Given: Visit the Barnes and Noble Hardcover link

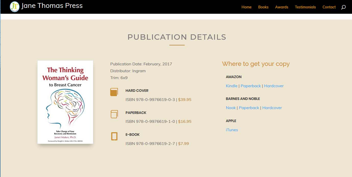Looking at the screenshot, I should pos(272,108).
